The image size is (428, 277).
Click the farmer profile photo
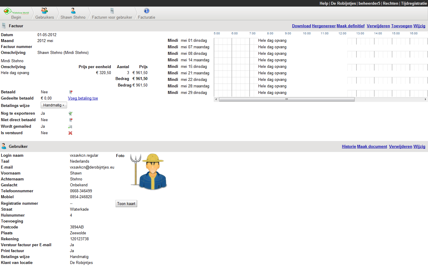click(149, 172)
